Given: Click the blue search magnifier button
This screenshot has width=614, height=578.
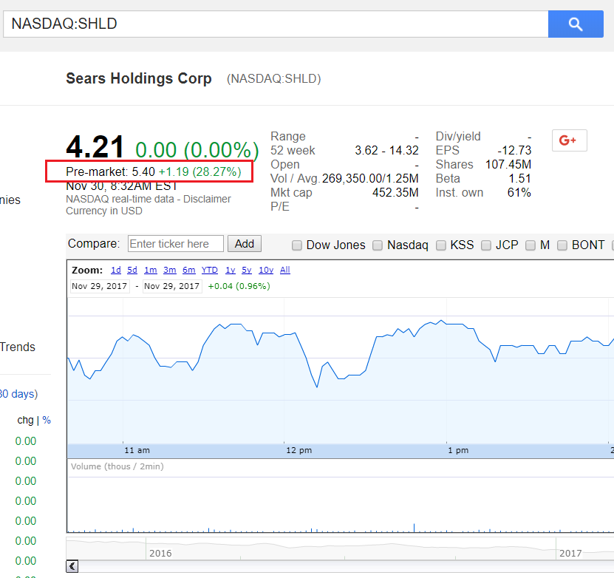Looking at the screenshot, I should click(x=576, y=24).
